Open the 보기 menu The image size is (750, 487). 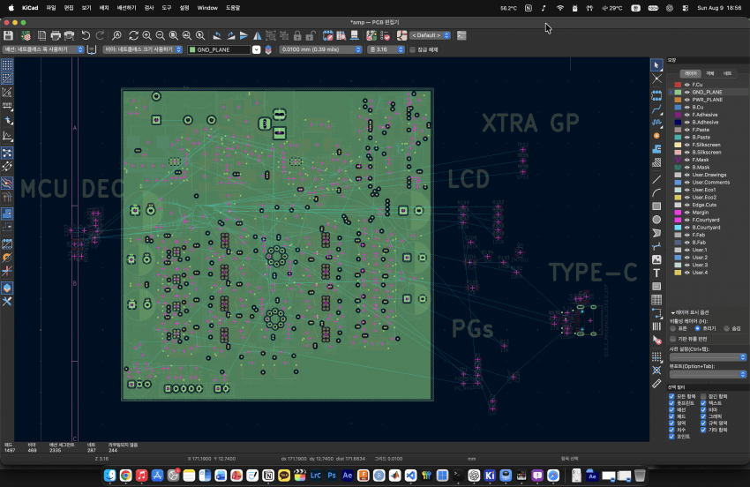click(86, 8)
